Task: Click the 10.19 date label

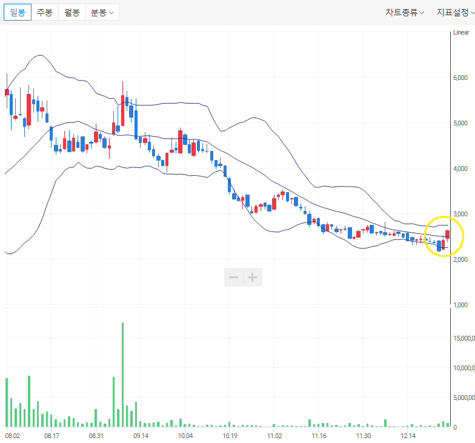Action: (x=230, y=436)
